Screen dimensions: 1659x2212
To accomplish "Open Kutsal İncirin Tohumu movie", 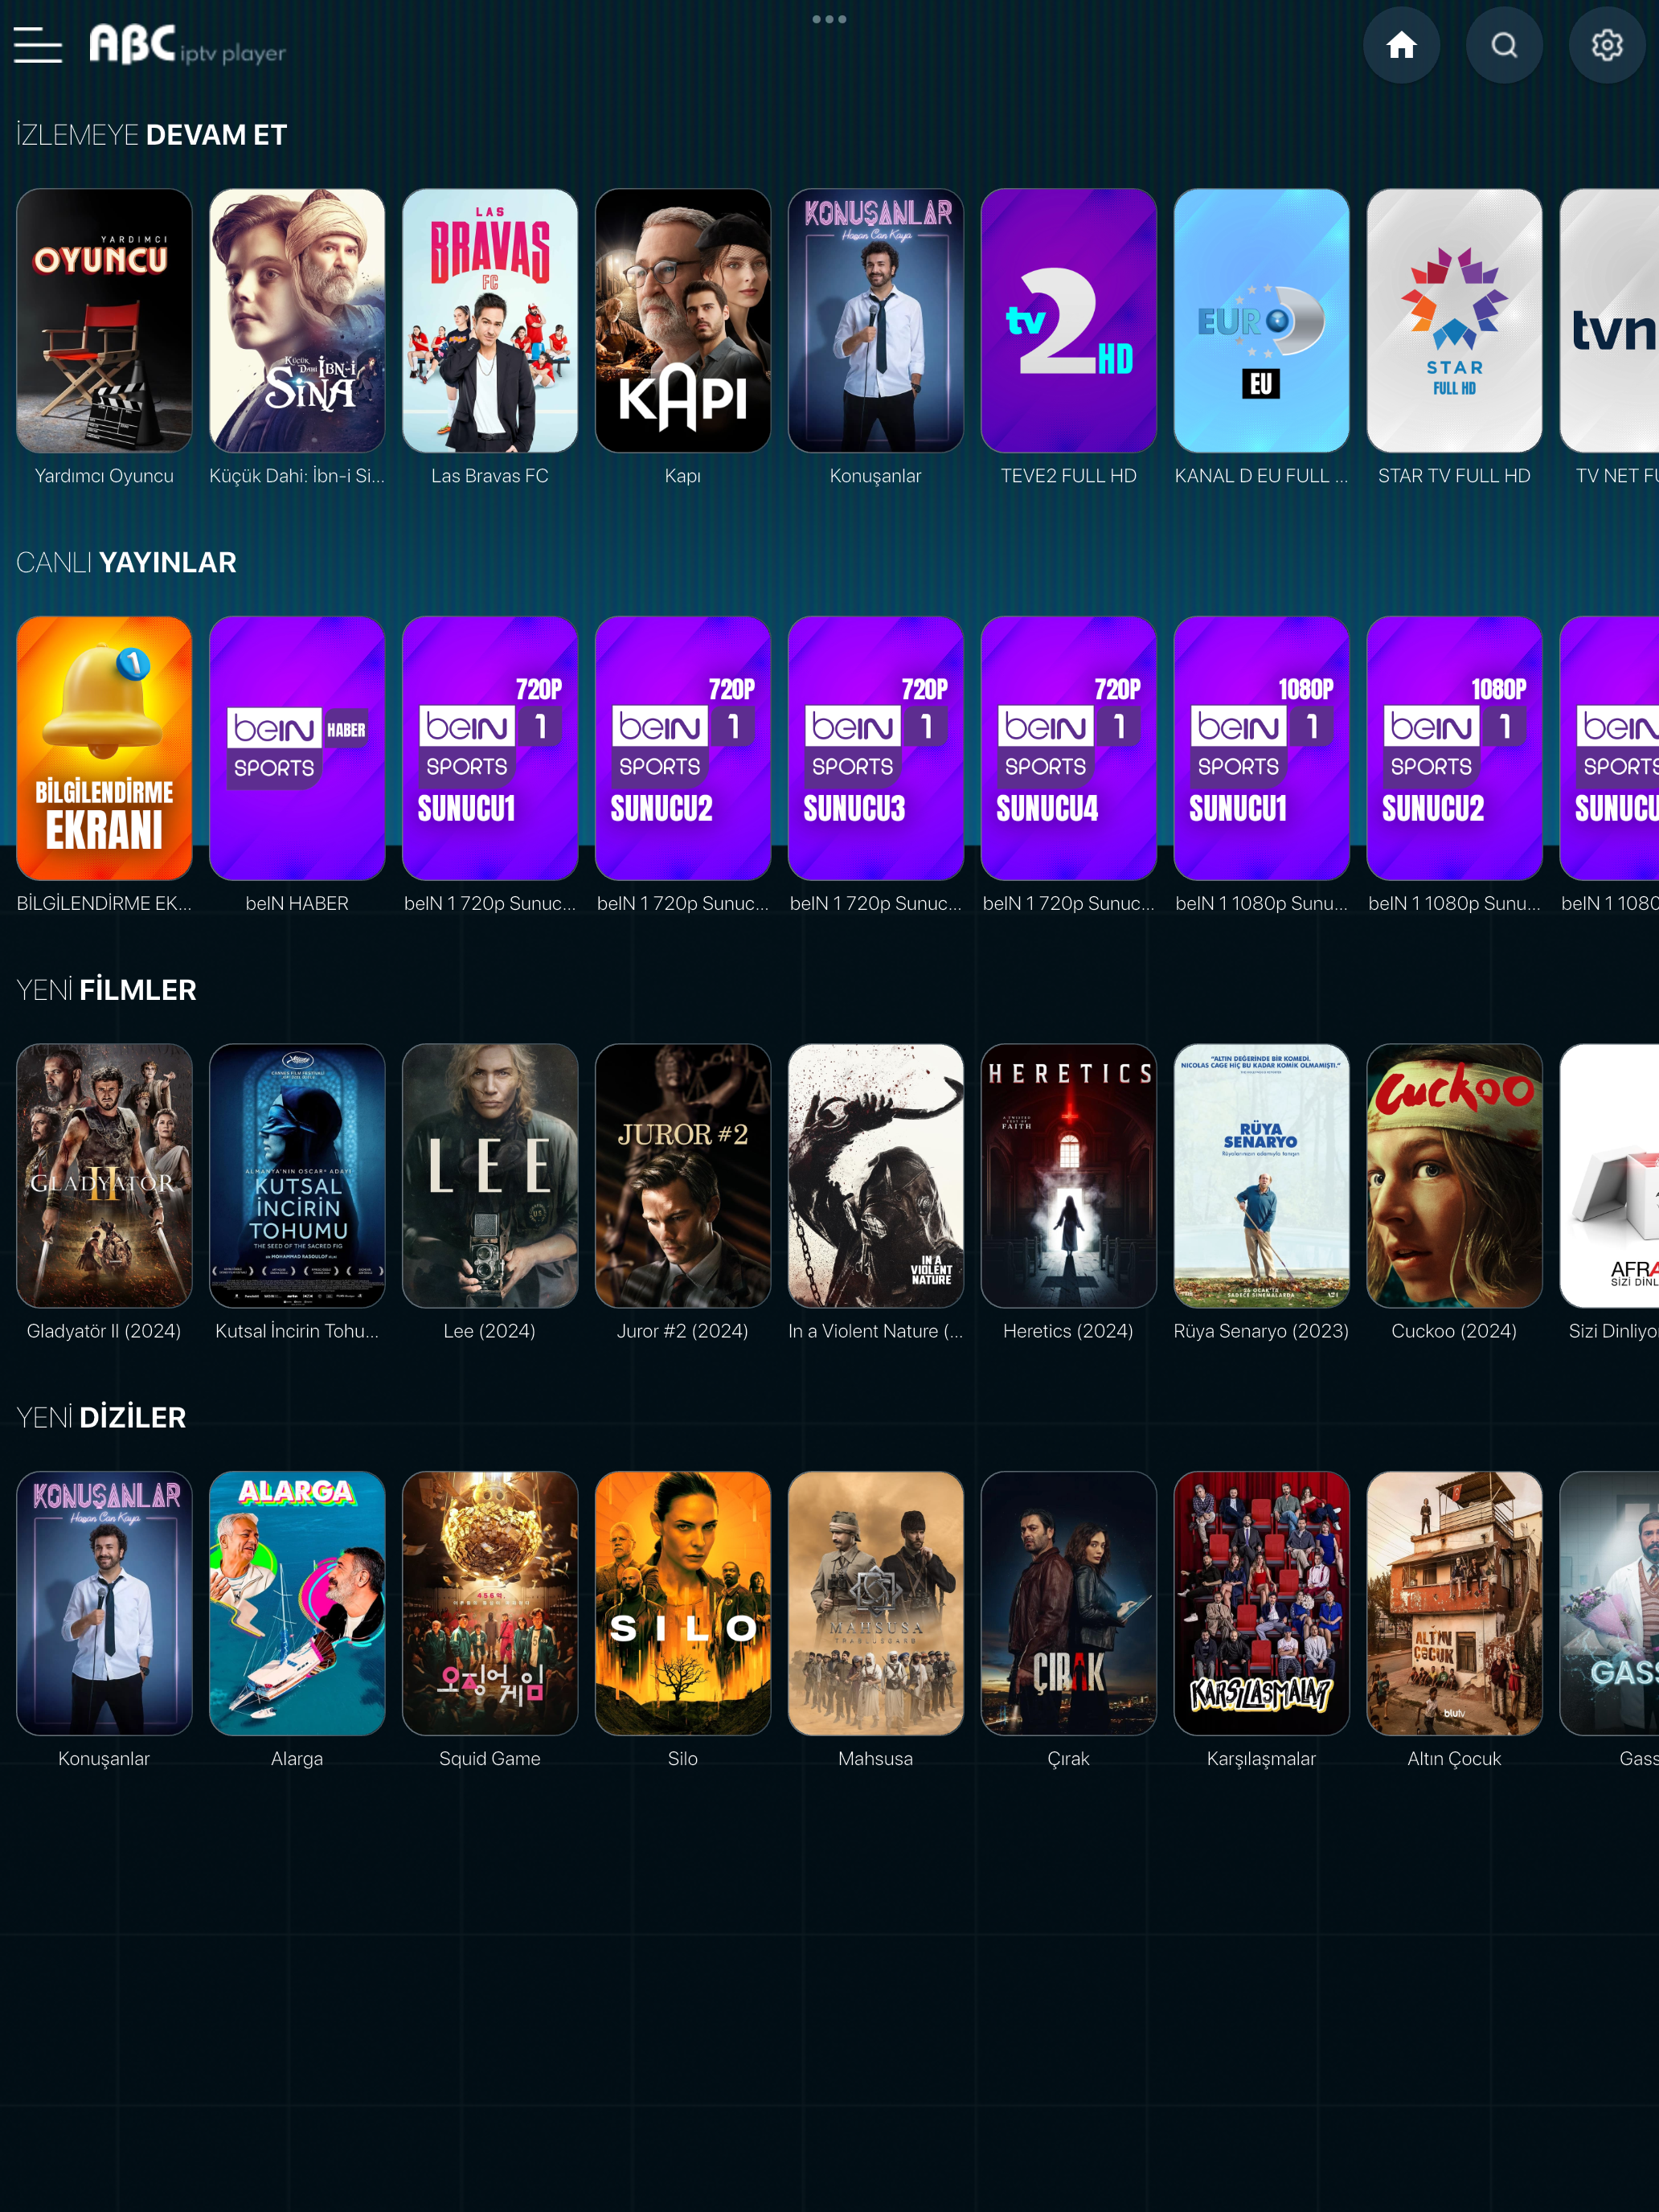I will pyautogui.click(x=297, y=1175).
